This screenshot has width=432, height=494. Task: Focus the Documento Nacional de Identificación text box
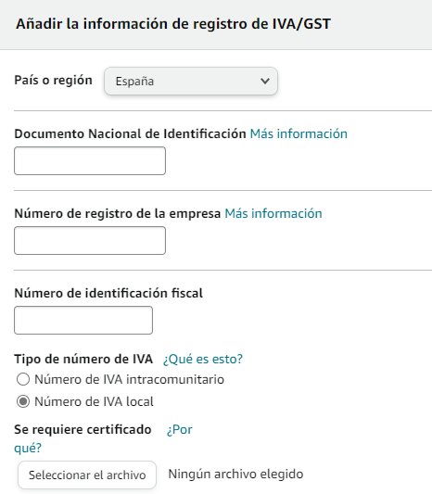point(90,160)
